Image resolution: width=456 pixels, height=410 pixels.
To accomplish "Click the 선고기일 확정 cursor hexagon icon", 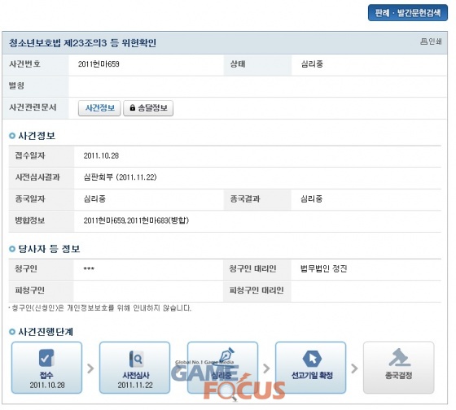I will pyautogui.click(x=312, y=359).
